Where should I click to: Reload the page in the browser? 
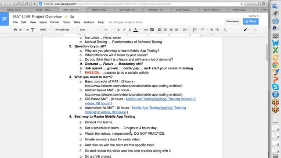pyautogui.click(x=241, y=4)
